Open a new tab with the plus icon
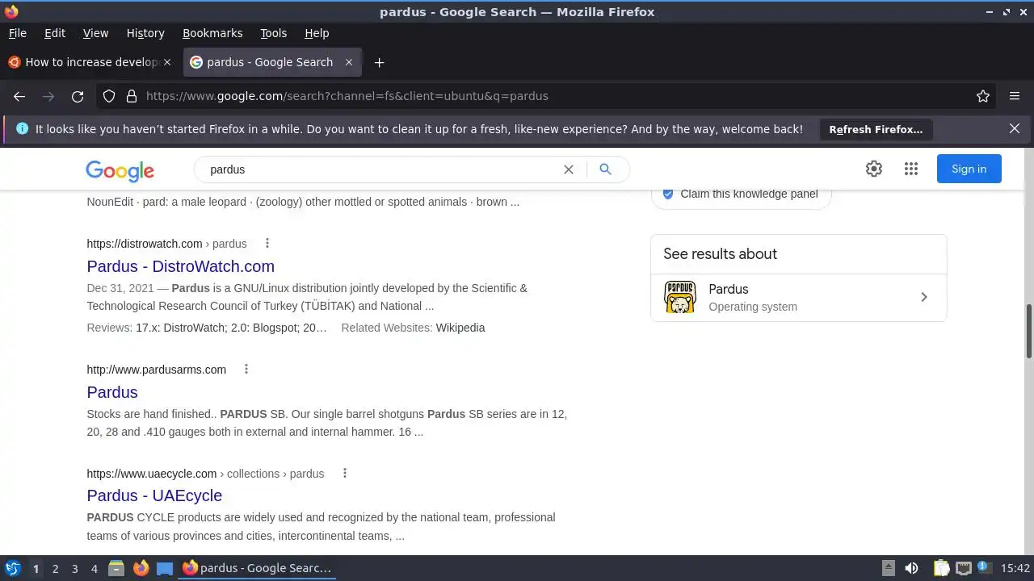The width and height of the screenshot is (1034, 581). click(379, 62)
